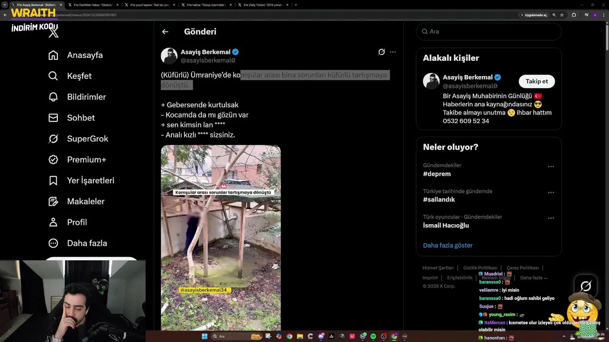This screenshot has width=609, height=342.
Task: Play the post video thumbnail
Action: (x=221, y=237)
